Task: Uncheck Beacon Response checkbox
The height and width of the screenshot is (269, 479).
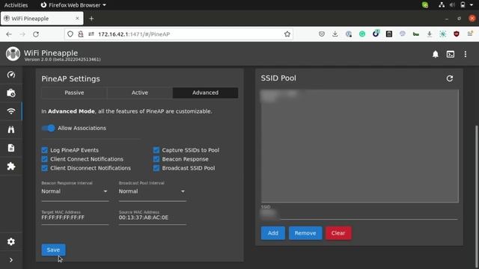Action: [156, 159]
